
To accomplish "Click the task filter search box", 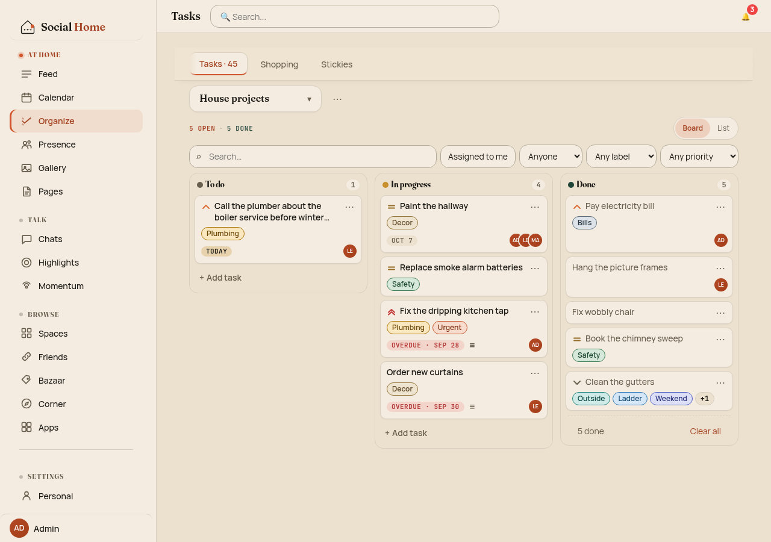I will click(x=313, y=157).
